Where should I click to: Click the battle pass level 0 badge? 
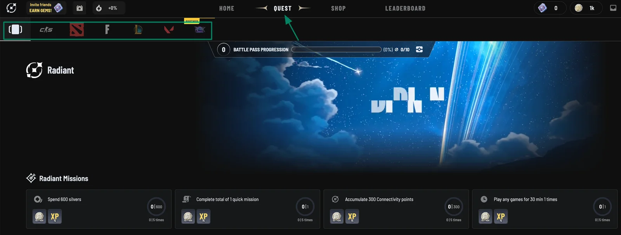click(224, 50)
